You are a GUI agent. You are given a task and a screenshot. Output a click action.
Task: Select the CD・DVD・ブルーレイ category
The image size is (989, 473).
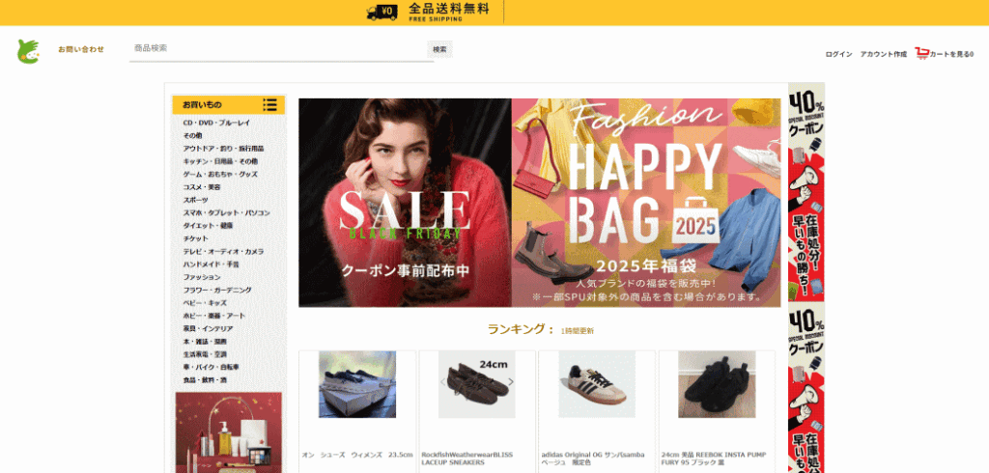click(216, 123)
